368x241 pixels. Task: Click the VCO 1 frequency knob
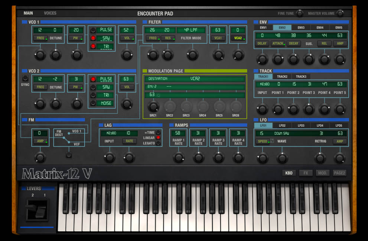tap(40, 55)
